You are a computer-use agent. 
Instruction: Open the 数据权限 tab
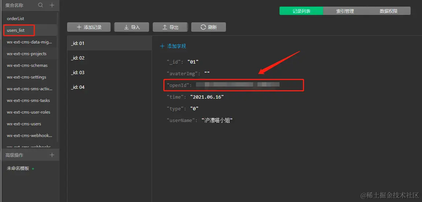(x=388, y=11)
